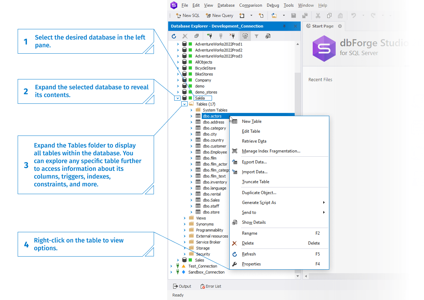Viewport: 424px width, 300px height.
Task: Close the Database Explorer panel
Action: coord(295,26)
